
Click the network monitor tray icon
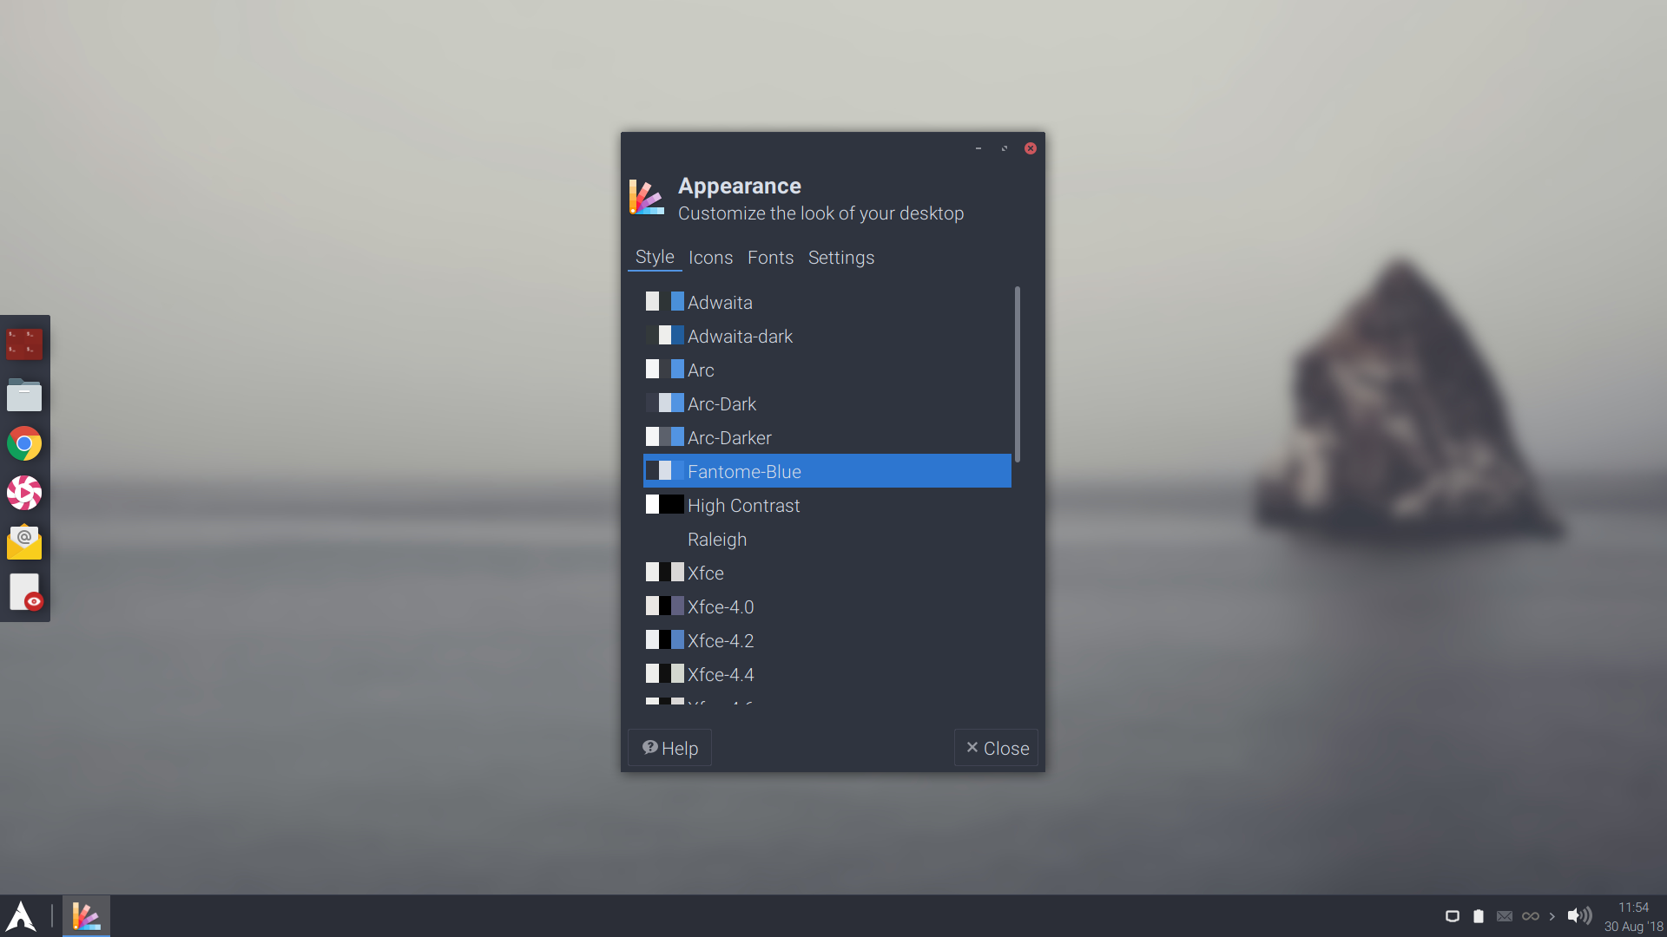tap(1452, 916)
